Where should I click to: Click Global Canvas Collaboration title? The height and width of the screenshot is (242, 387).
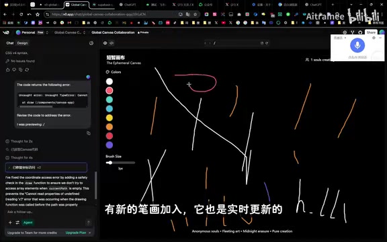coord(113,32)
